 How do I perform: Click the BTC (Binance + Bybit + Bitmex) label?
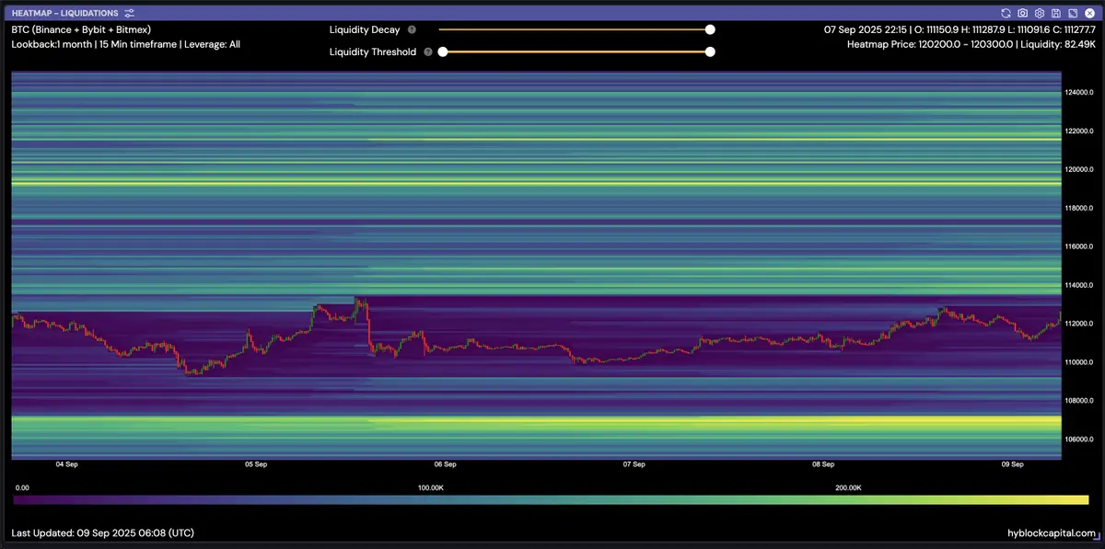point(81,29)
